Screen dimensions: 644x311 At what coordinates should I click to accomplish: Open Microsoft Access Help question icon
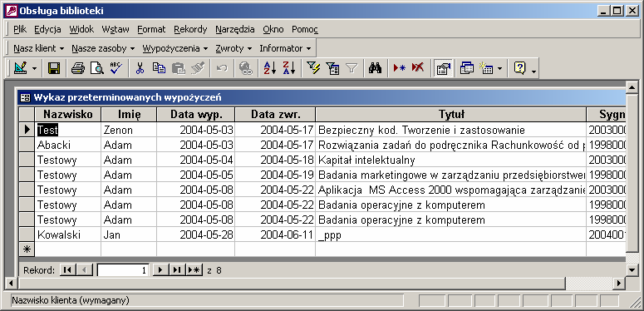(519, 68)
